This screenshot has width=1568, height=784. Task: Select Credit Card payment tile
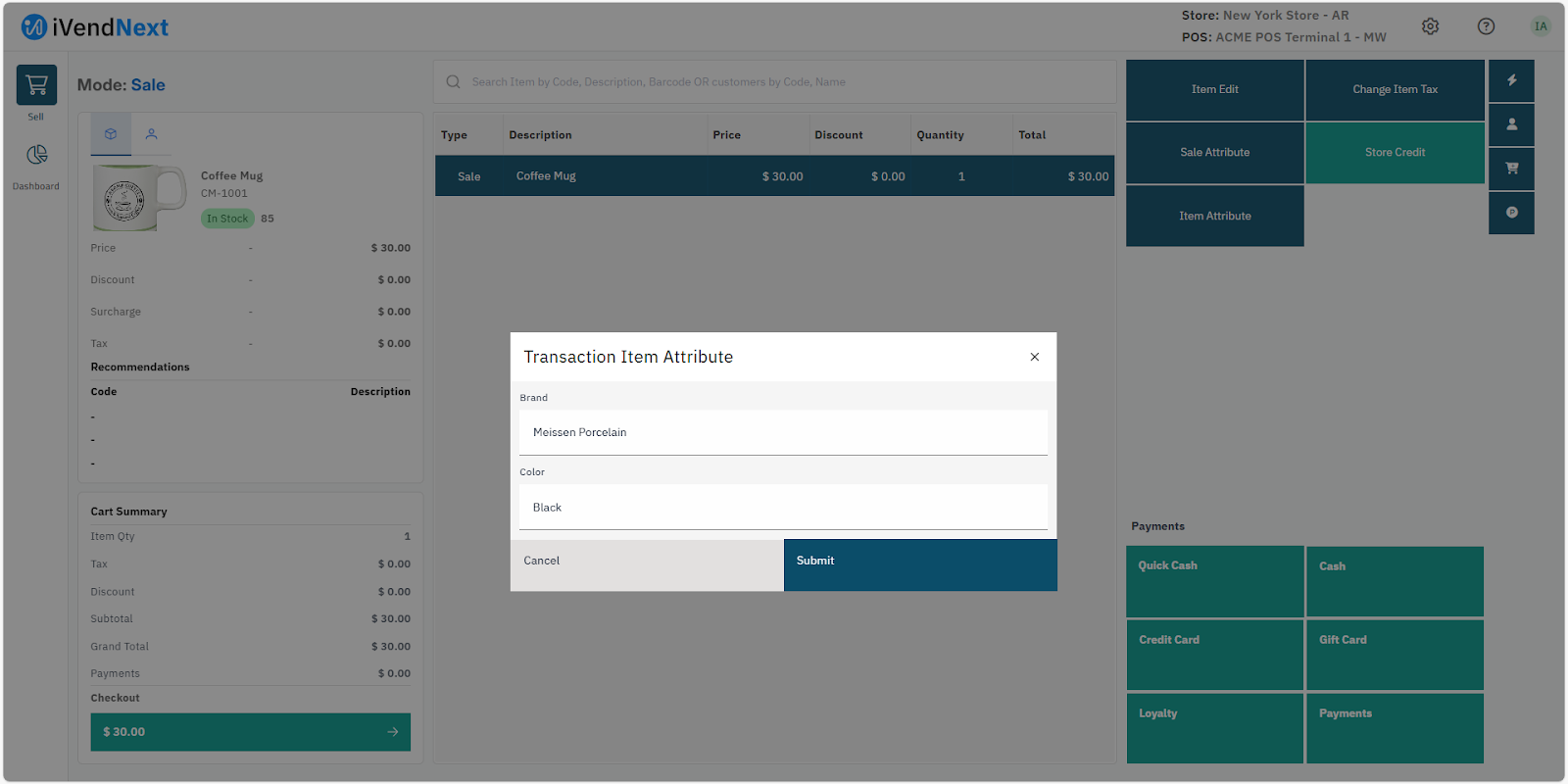point(1214,655)
